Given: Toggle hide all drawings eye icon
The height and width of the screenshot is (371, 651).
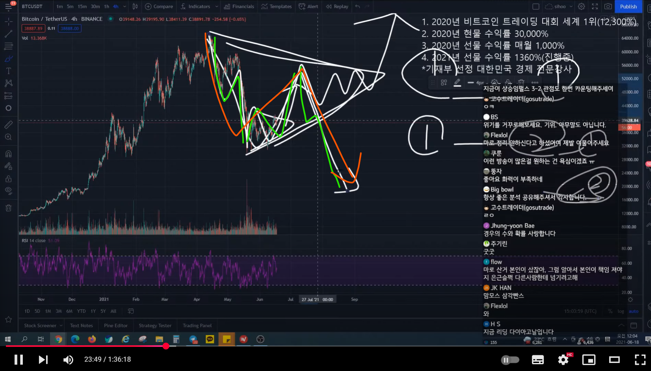Looking at the screenshot, I should click(x=8, y=191).
